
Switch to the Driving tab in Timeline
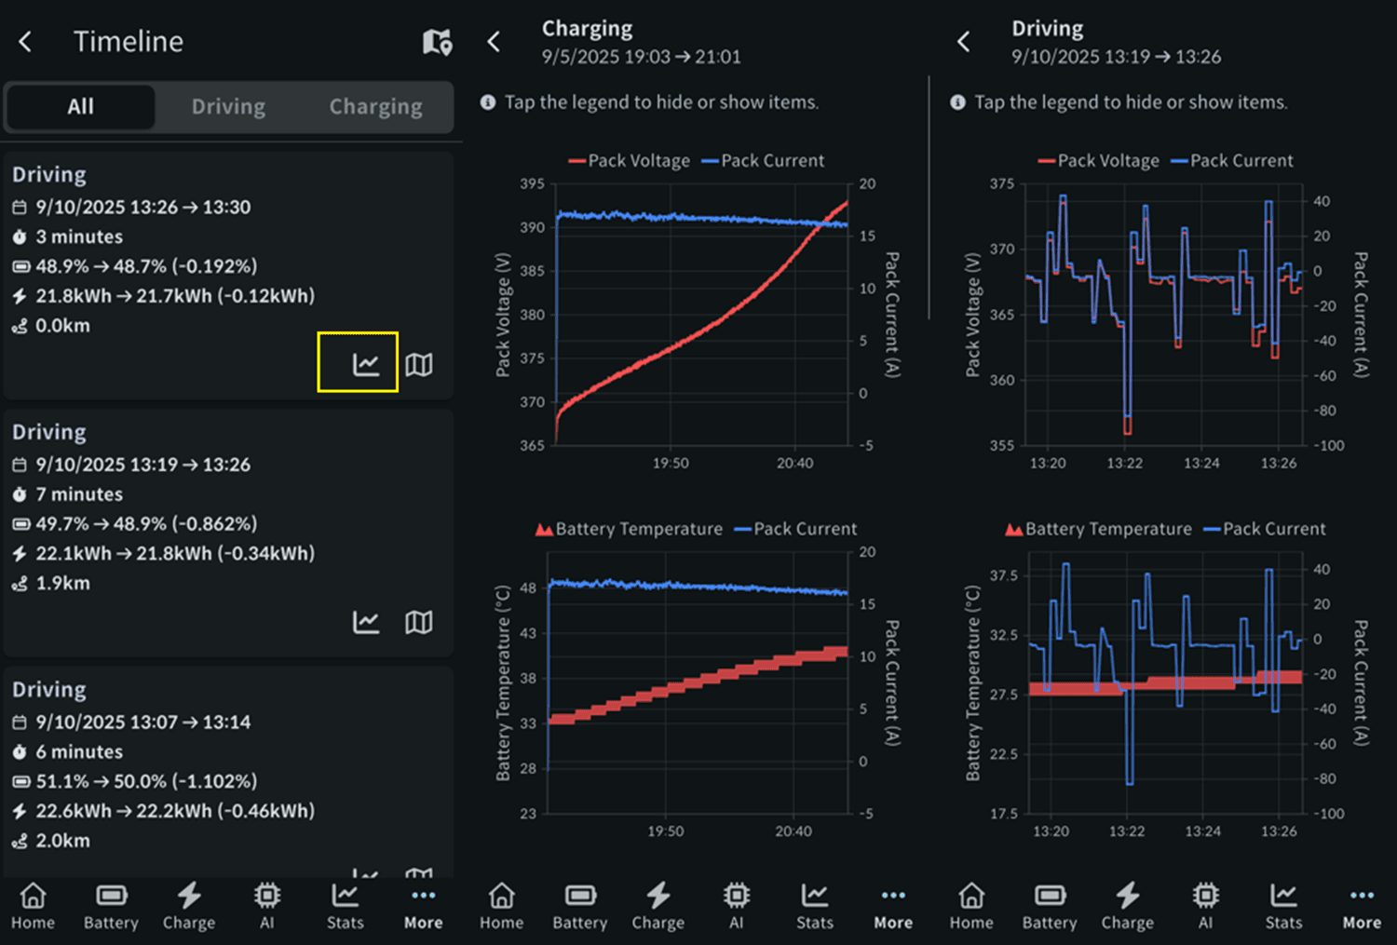point(228,107)
